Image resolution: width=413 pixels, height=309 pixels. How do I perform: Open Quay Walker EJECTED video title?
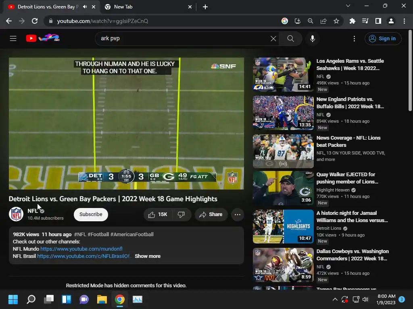tap(347, 178)
